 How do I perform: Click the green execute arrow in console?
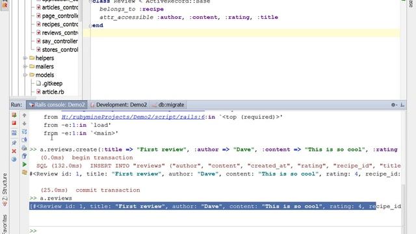click(x=25, y=164)
